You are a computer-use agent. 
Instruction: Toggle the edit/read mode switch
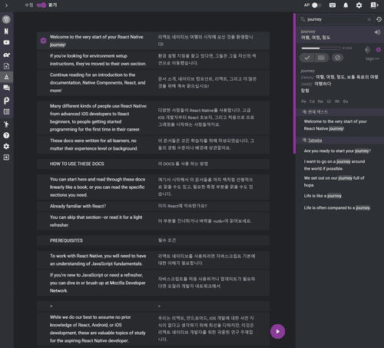(41, 5)
